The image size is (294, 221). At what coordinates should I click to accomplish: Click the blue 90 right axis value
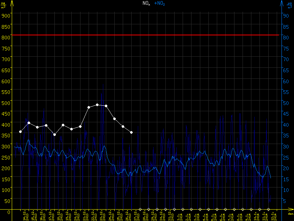[x=285, y=15]
